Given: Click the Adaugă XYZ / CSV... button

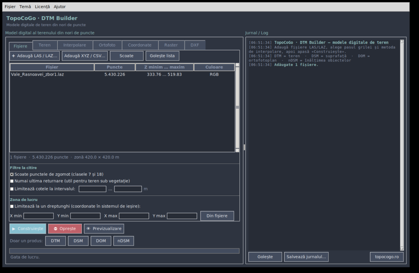Looking at the screenshot, I should pos(85,56).
